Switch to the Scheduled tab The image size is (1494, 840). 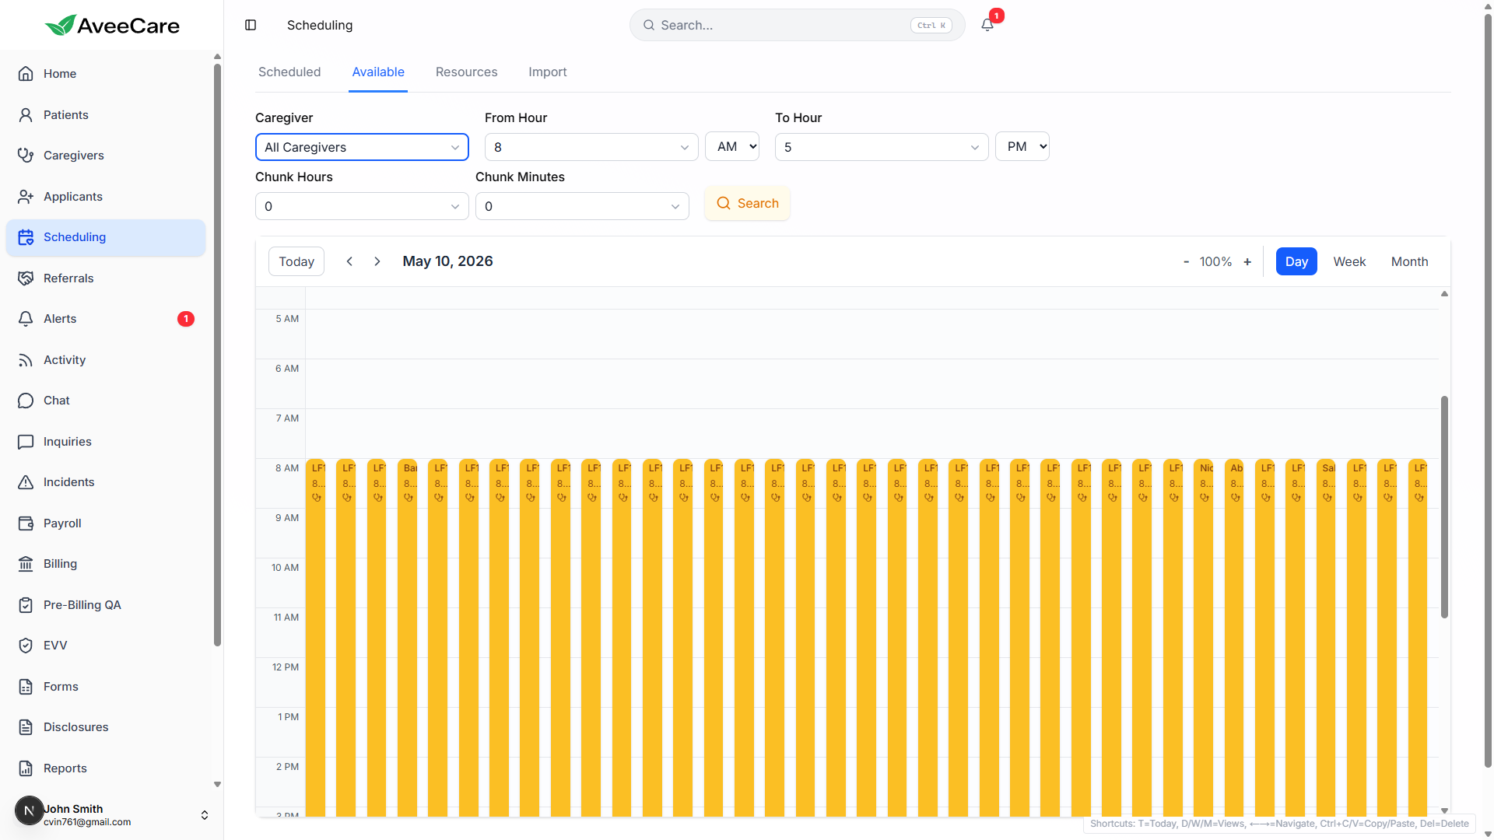point(289,72)
